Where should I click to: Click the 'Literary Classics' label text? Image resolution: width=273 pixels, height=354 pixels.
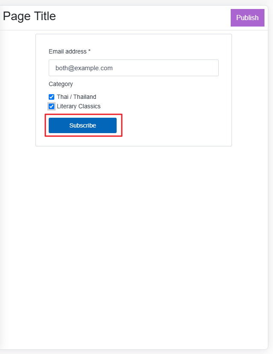click(x=79, y=106)
